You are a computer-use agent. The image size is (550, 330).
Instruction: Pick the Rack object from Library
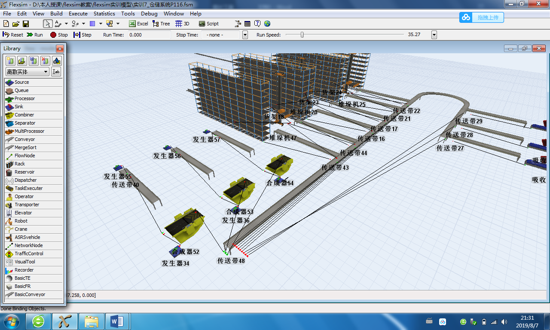click(19, 164)
